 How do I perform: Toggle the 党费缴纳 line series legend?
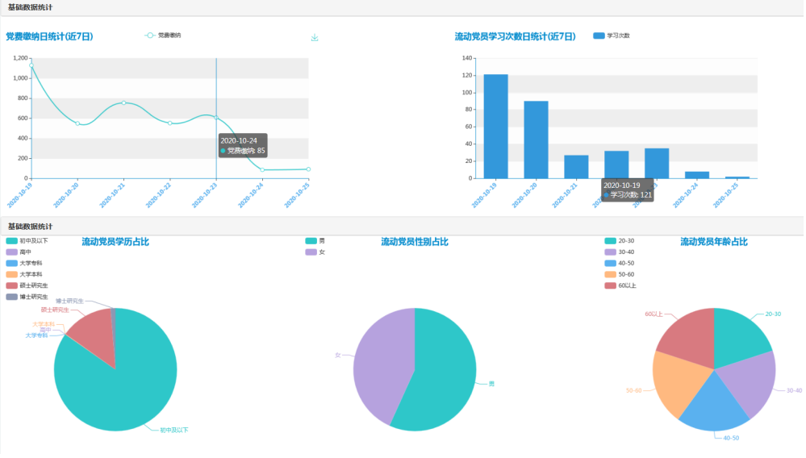pyautogui.click(x=163, y=35)
